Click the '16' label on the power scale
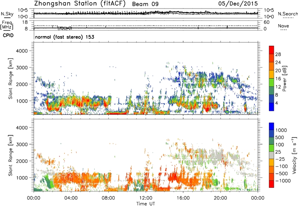This screenshot has height=206, width=298. pyautogui.click(x=278, y=79)
